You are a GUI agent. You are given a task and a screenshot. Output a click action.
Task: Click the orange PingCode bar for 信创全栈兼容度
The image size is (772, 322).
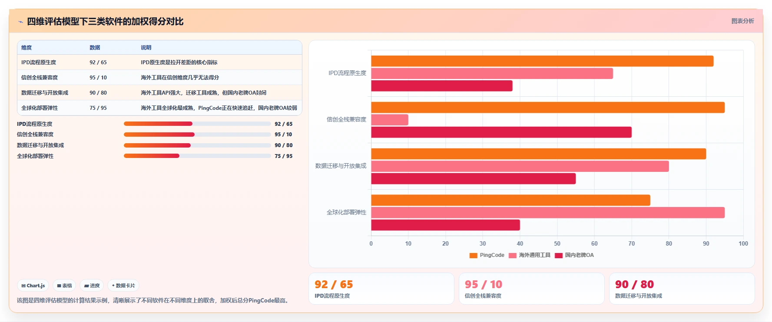point(548,107)
